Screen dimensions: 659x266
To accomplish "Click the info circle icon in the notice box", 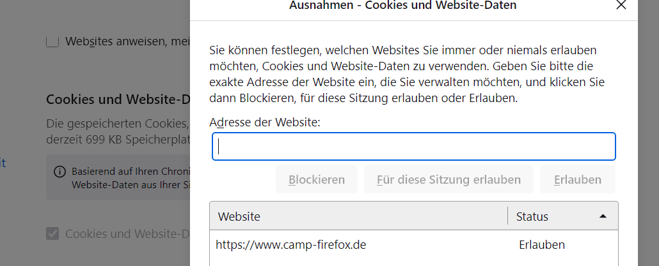I will [x=60, y=172].
